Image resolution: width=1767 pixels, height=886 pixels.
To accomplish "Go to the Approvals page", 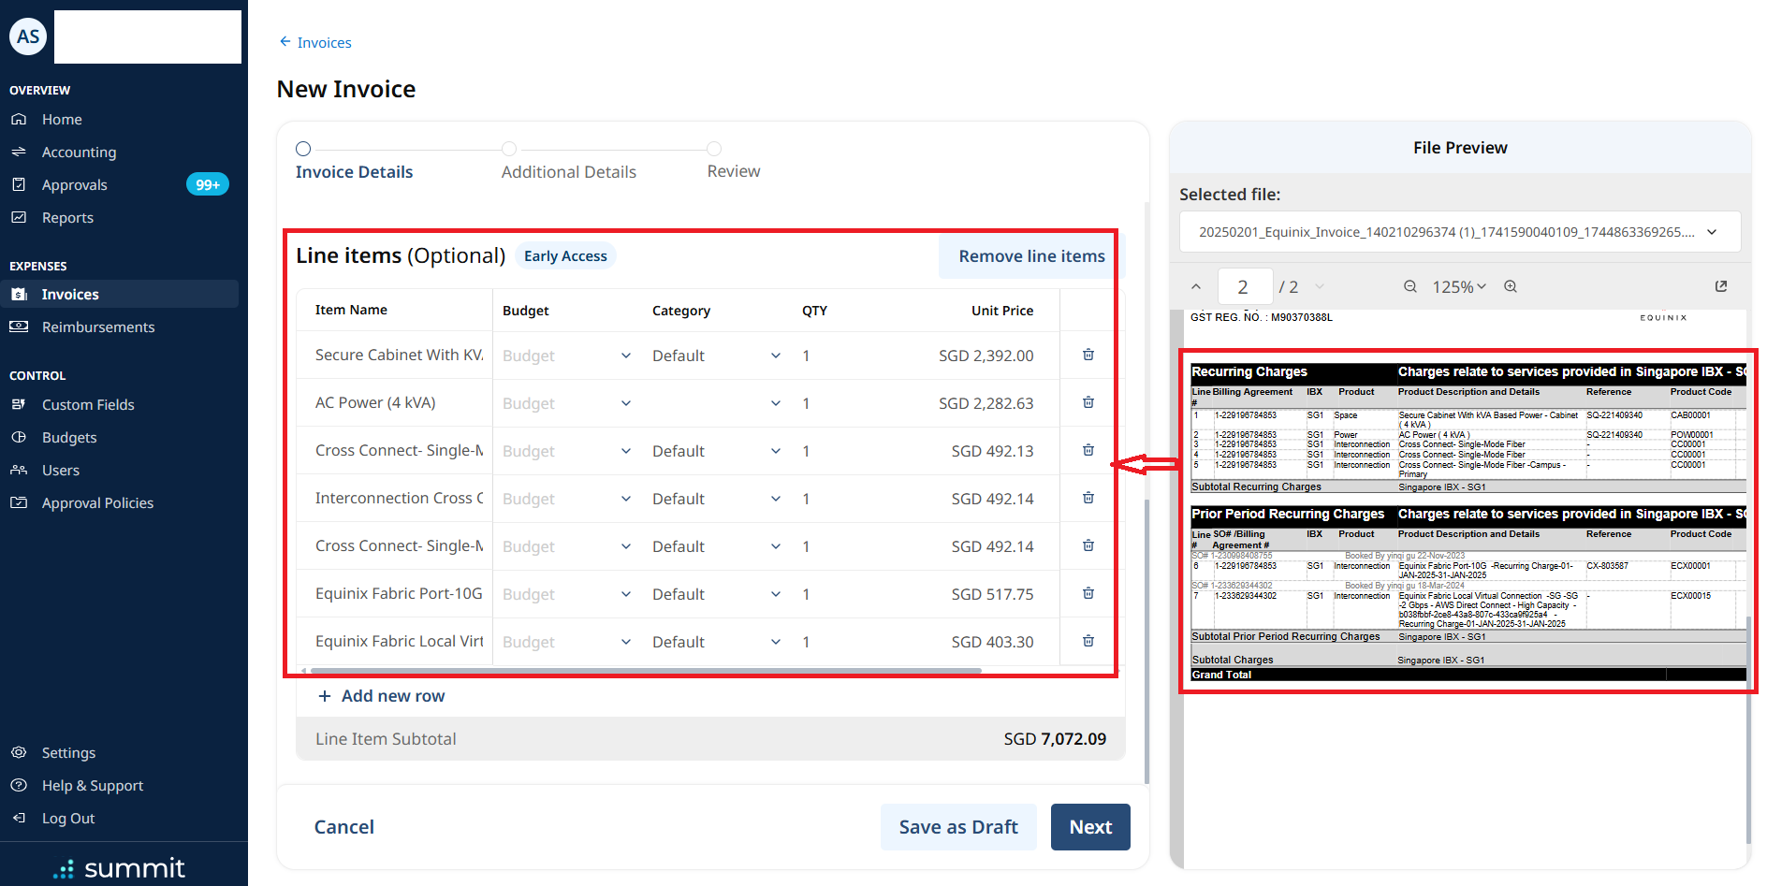I will [x=74, y=185].
